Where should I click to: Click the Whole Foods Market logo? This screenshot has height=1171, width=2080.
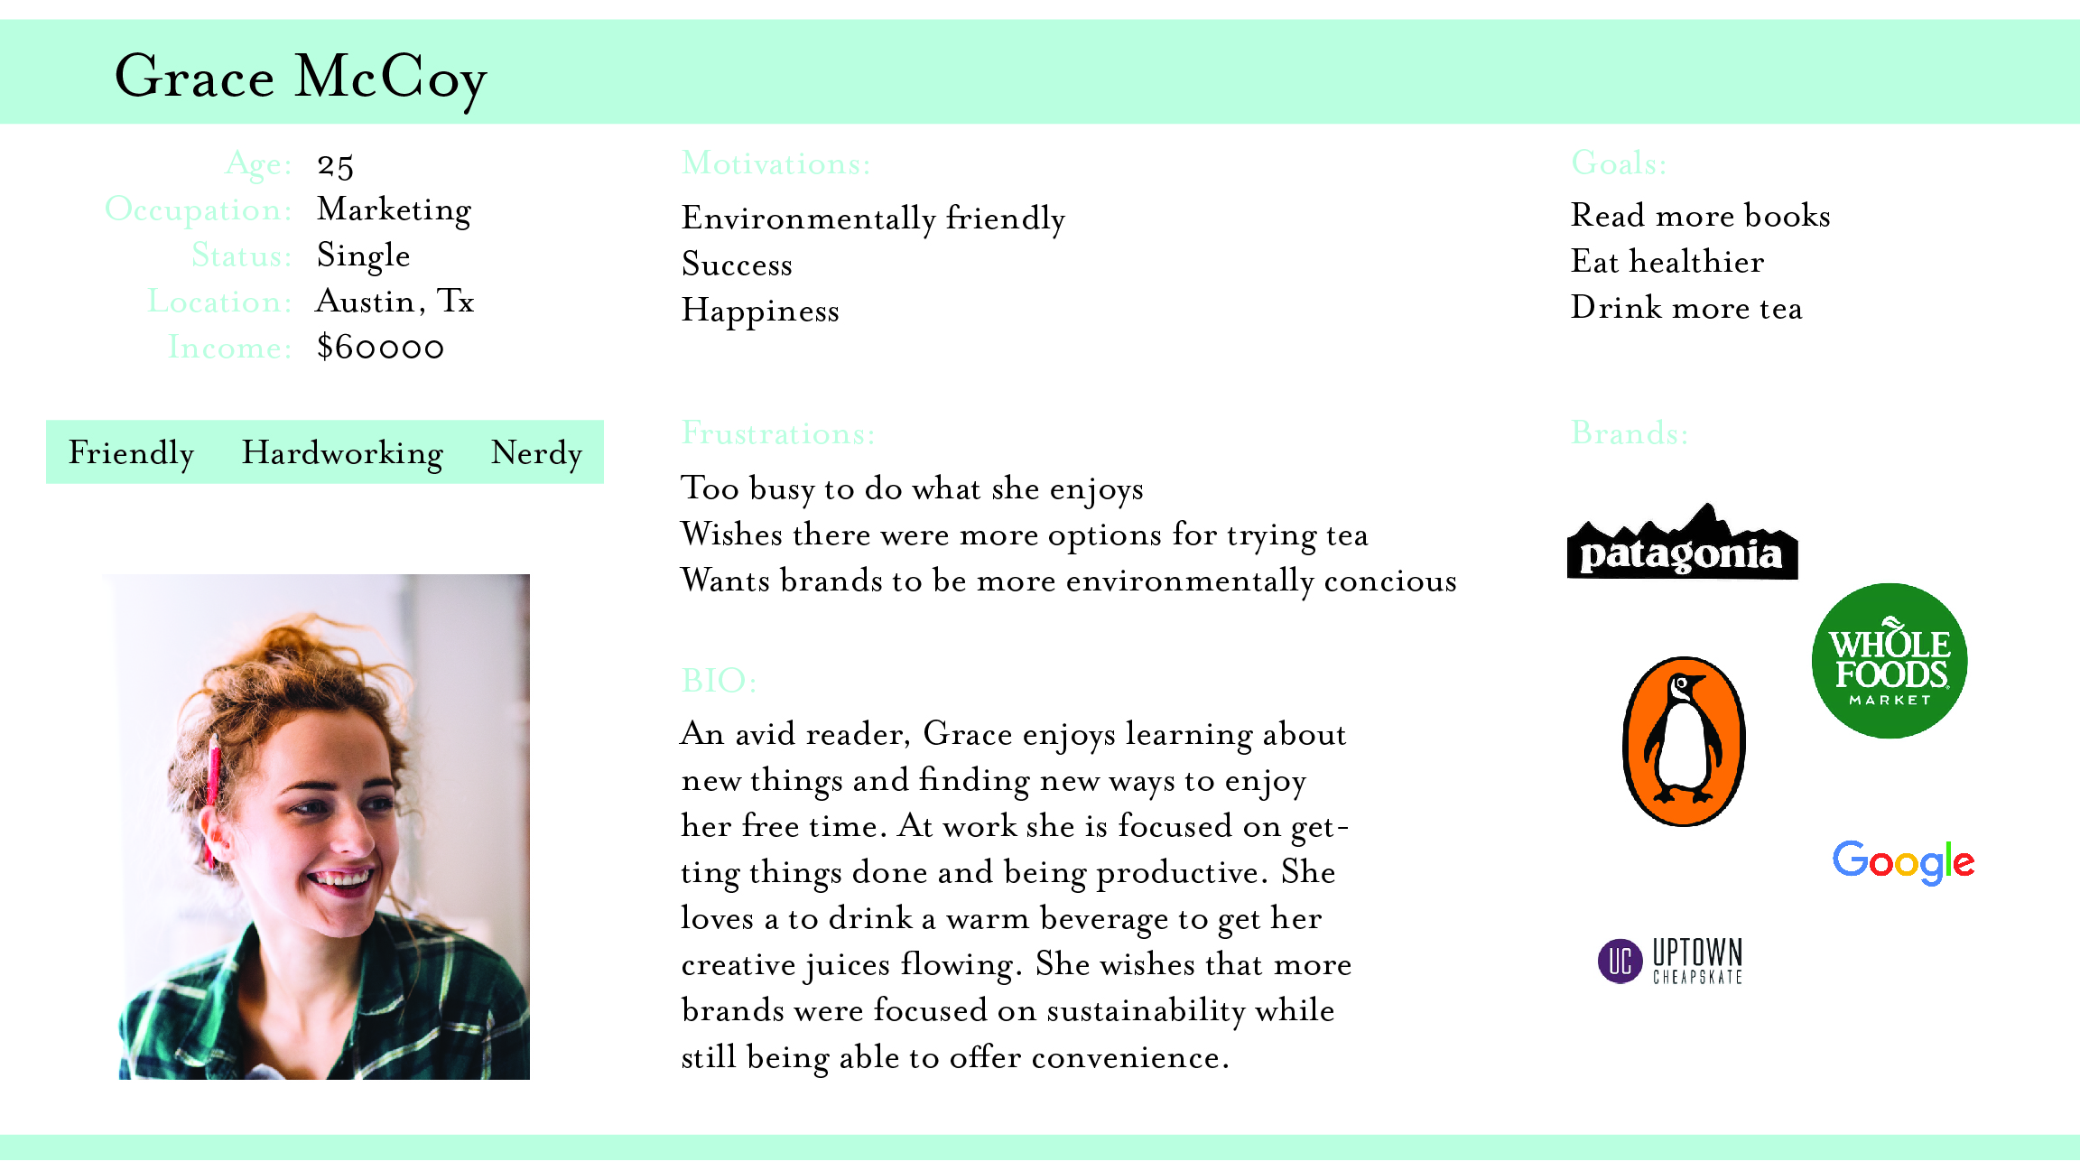[1890, 661]
